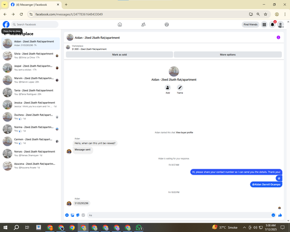Viewport: 290px width, 232px height.
Task: Click the 'Hello, when can this unit be viewed?' message
Action: click(95, 143)
